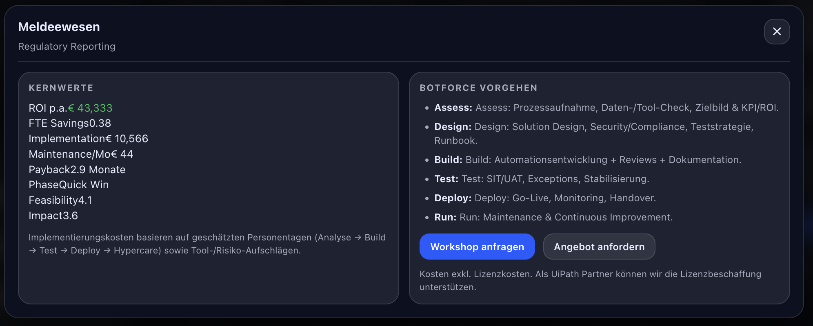Viewport: 813px width, 326px height.
Task: Click the Implementation € 10,566 row
Action: [88, 139]
